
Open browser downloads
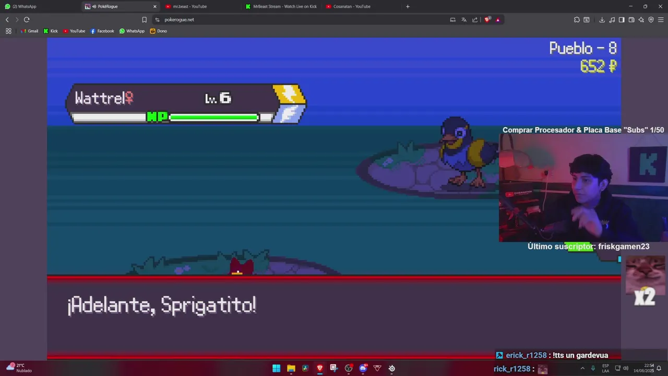602,20
